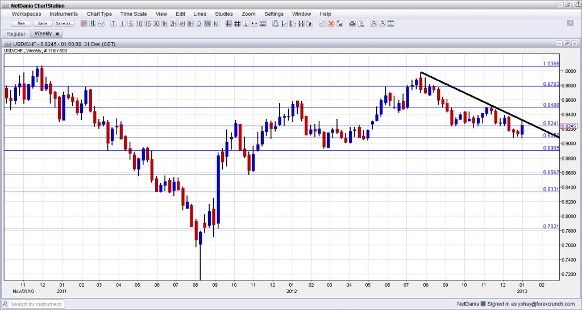582x310 pixels.
Task: Set time scale to 10 minutes
Action: [x=139, y=23]
